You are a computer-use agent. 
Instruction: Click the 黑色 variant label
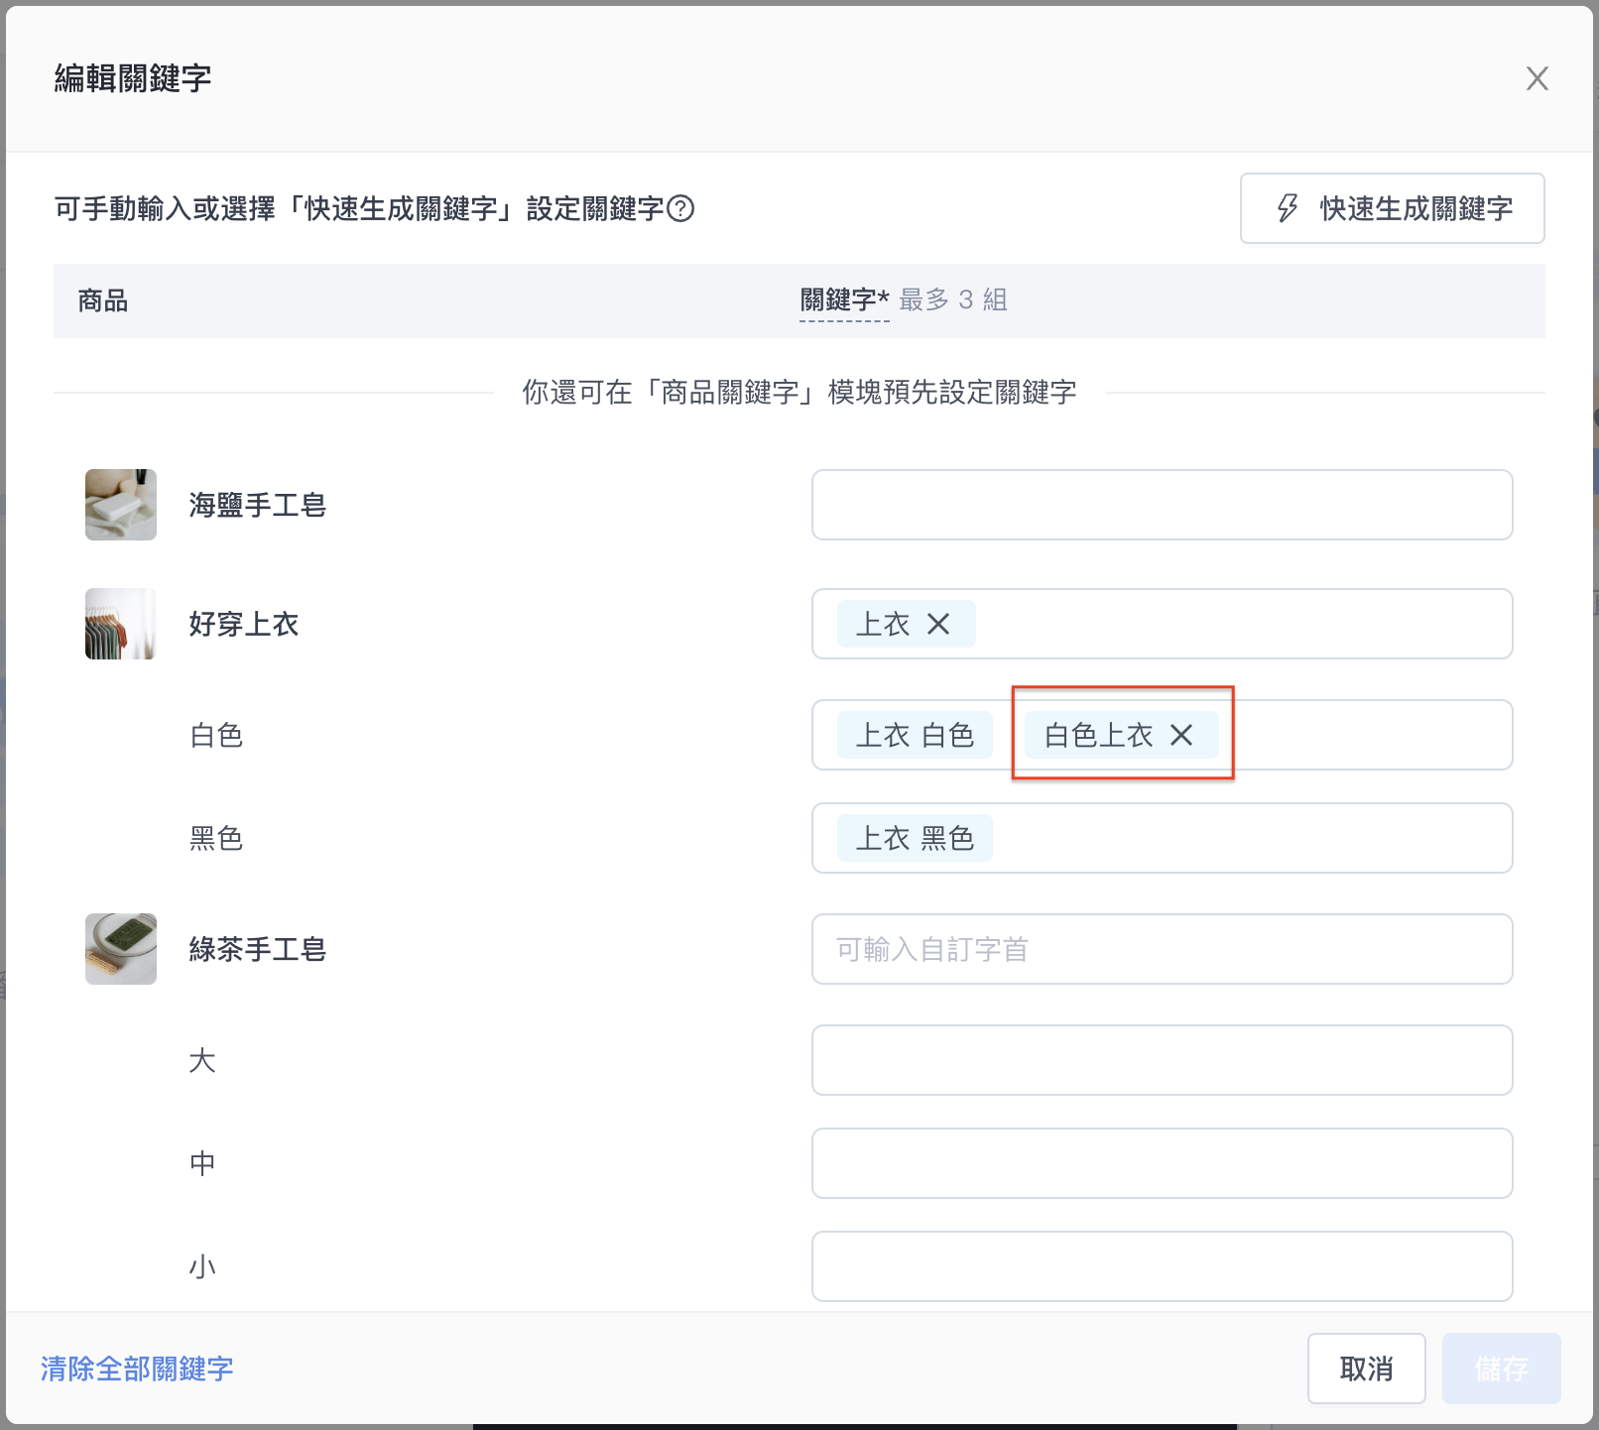(x=216, y=838)
